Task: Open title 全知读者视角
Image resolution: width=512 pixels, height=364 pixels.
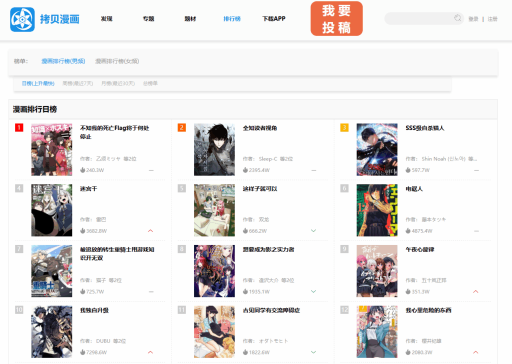Action: [x=260, y=128]
